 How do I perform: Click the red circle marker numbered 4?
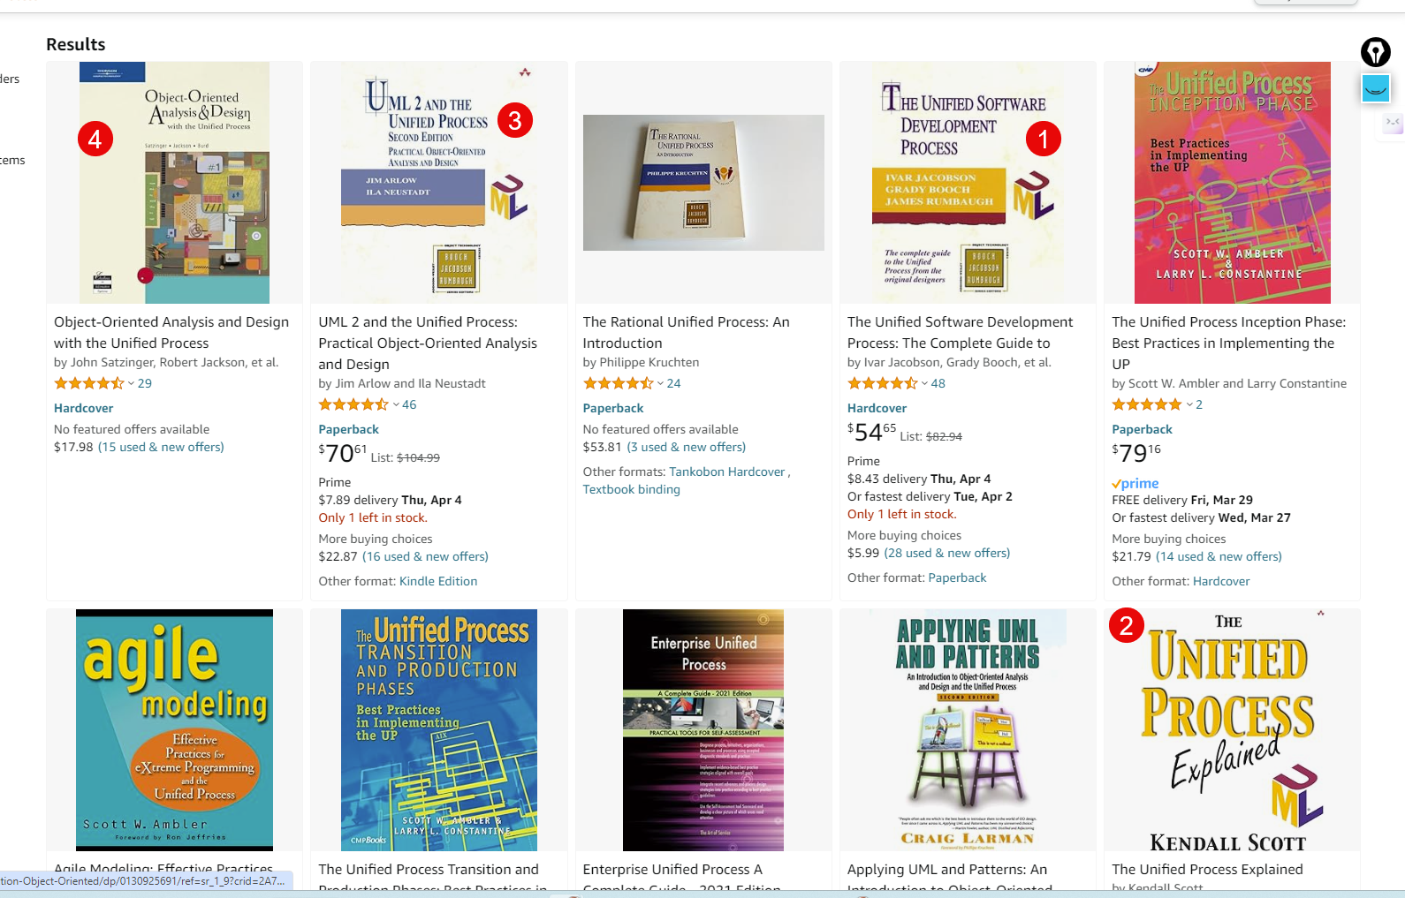[x=95, y=139]
